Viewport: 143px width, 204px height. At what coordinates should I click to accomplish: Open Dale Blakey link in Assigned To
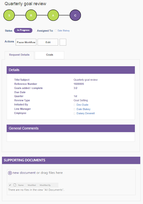point(64,31)
